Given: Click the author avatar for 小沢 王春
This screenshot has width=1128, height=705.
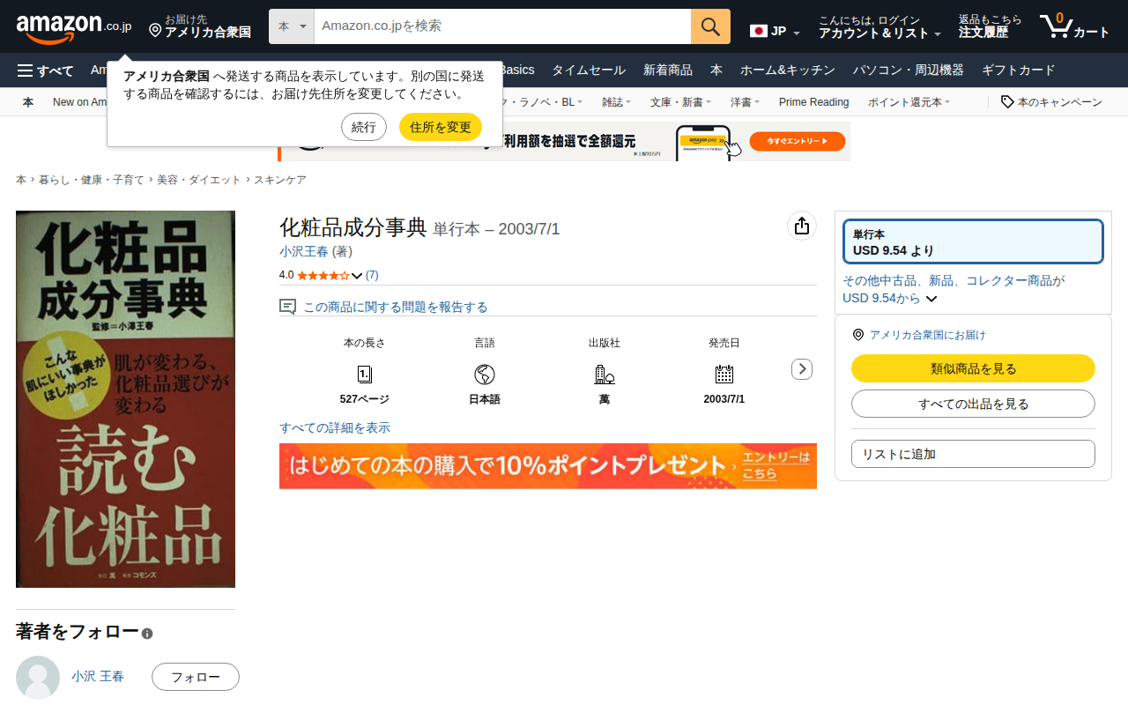Looking at the screenshot, I should 38,678.
